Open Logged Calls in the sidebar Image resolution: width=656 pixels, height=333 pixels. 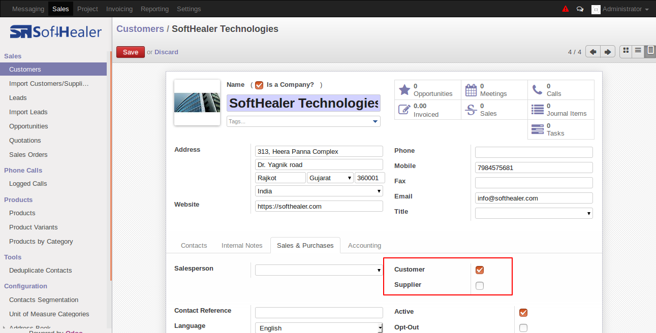tap(53, 184)
